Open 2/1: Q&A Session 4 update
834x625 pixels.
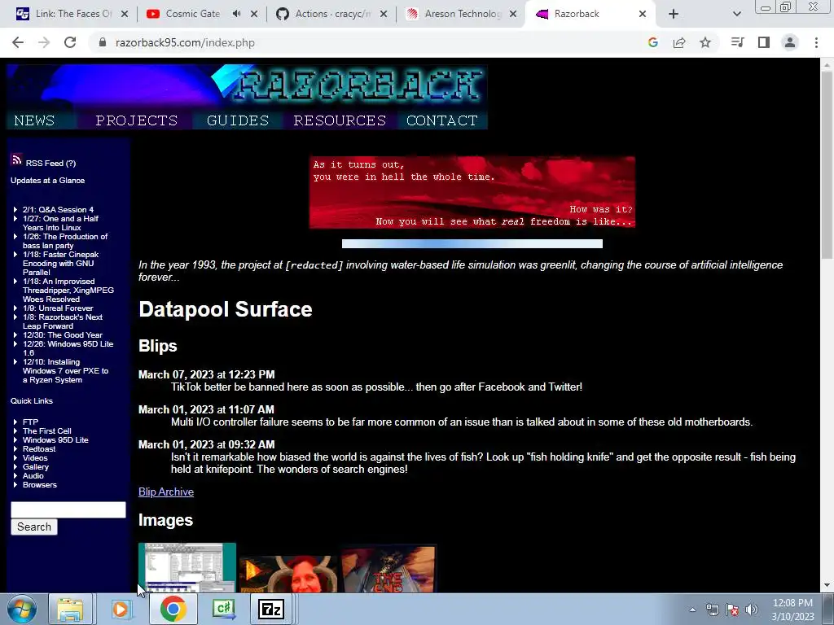pyautogui.click(x=58, y=209)
